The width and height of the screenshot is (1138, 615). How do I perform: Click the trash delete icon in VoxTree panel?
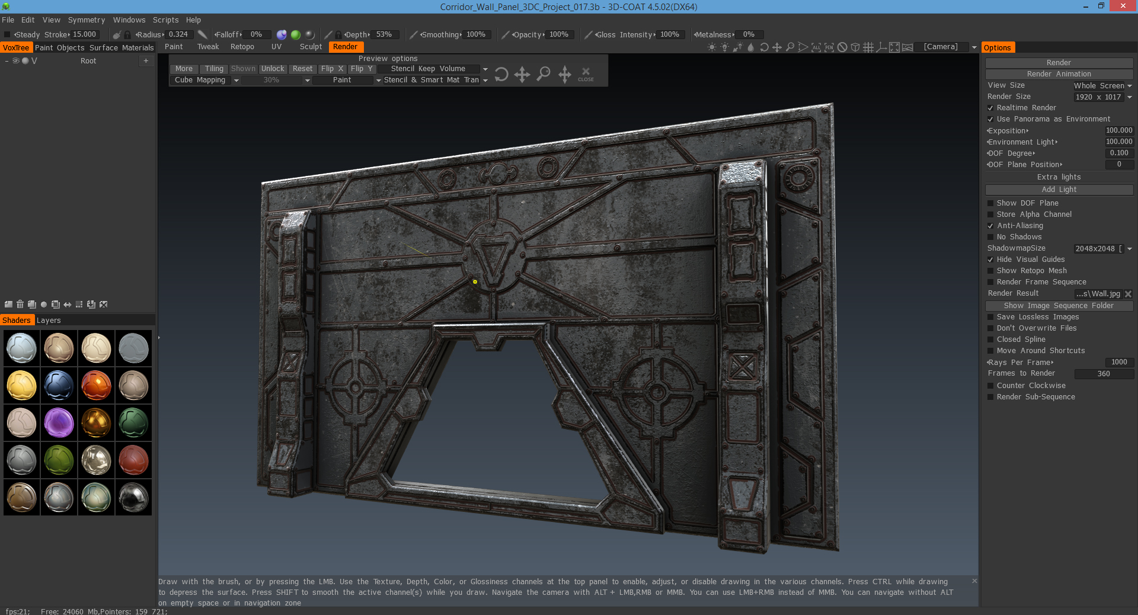tap(20, 305)
